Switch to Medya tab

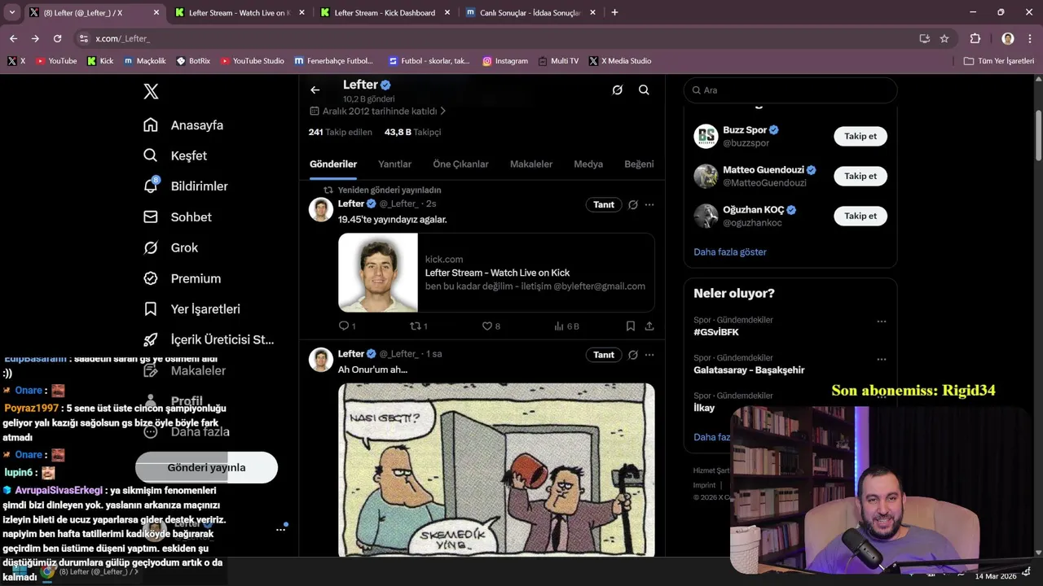588,164
